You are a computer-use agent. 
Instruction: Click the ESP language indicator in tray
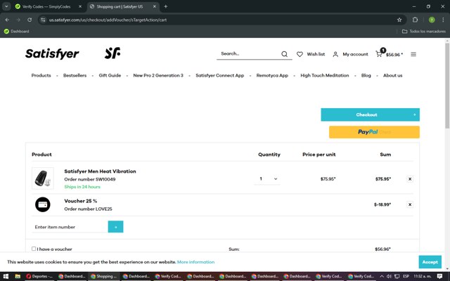pos(406,276)
